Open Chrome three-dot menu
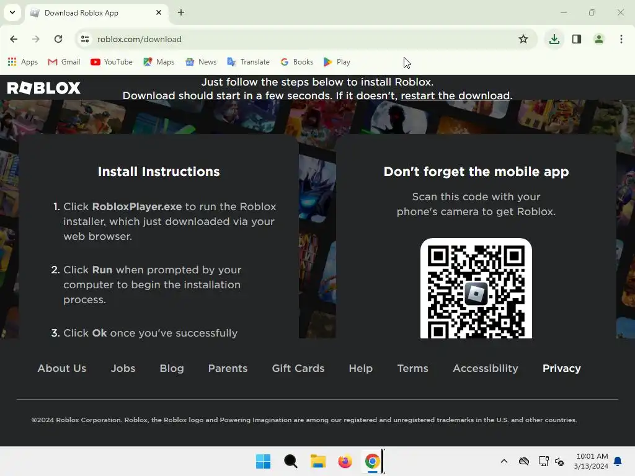This screenshot has width=635, height=476. pyautogui.click(x=621, y=39)
